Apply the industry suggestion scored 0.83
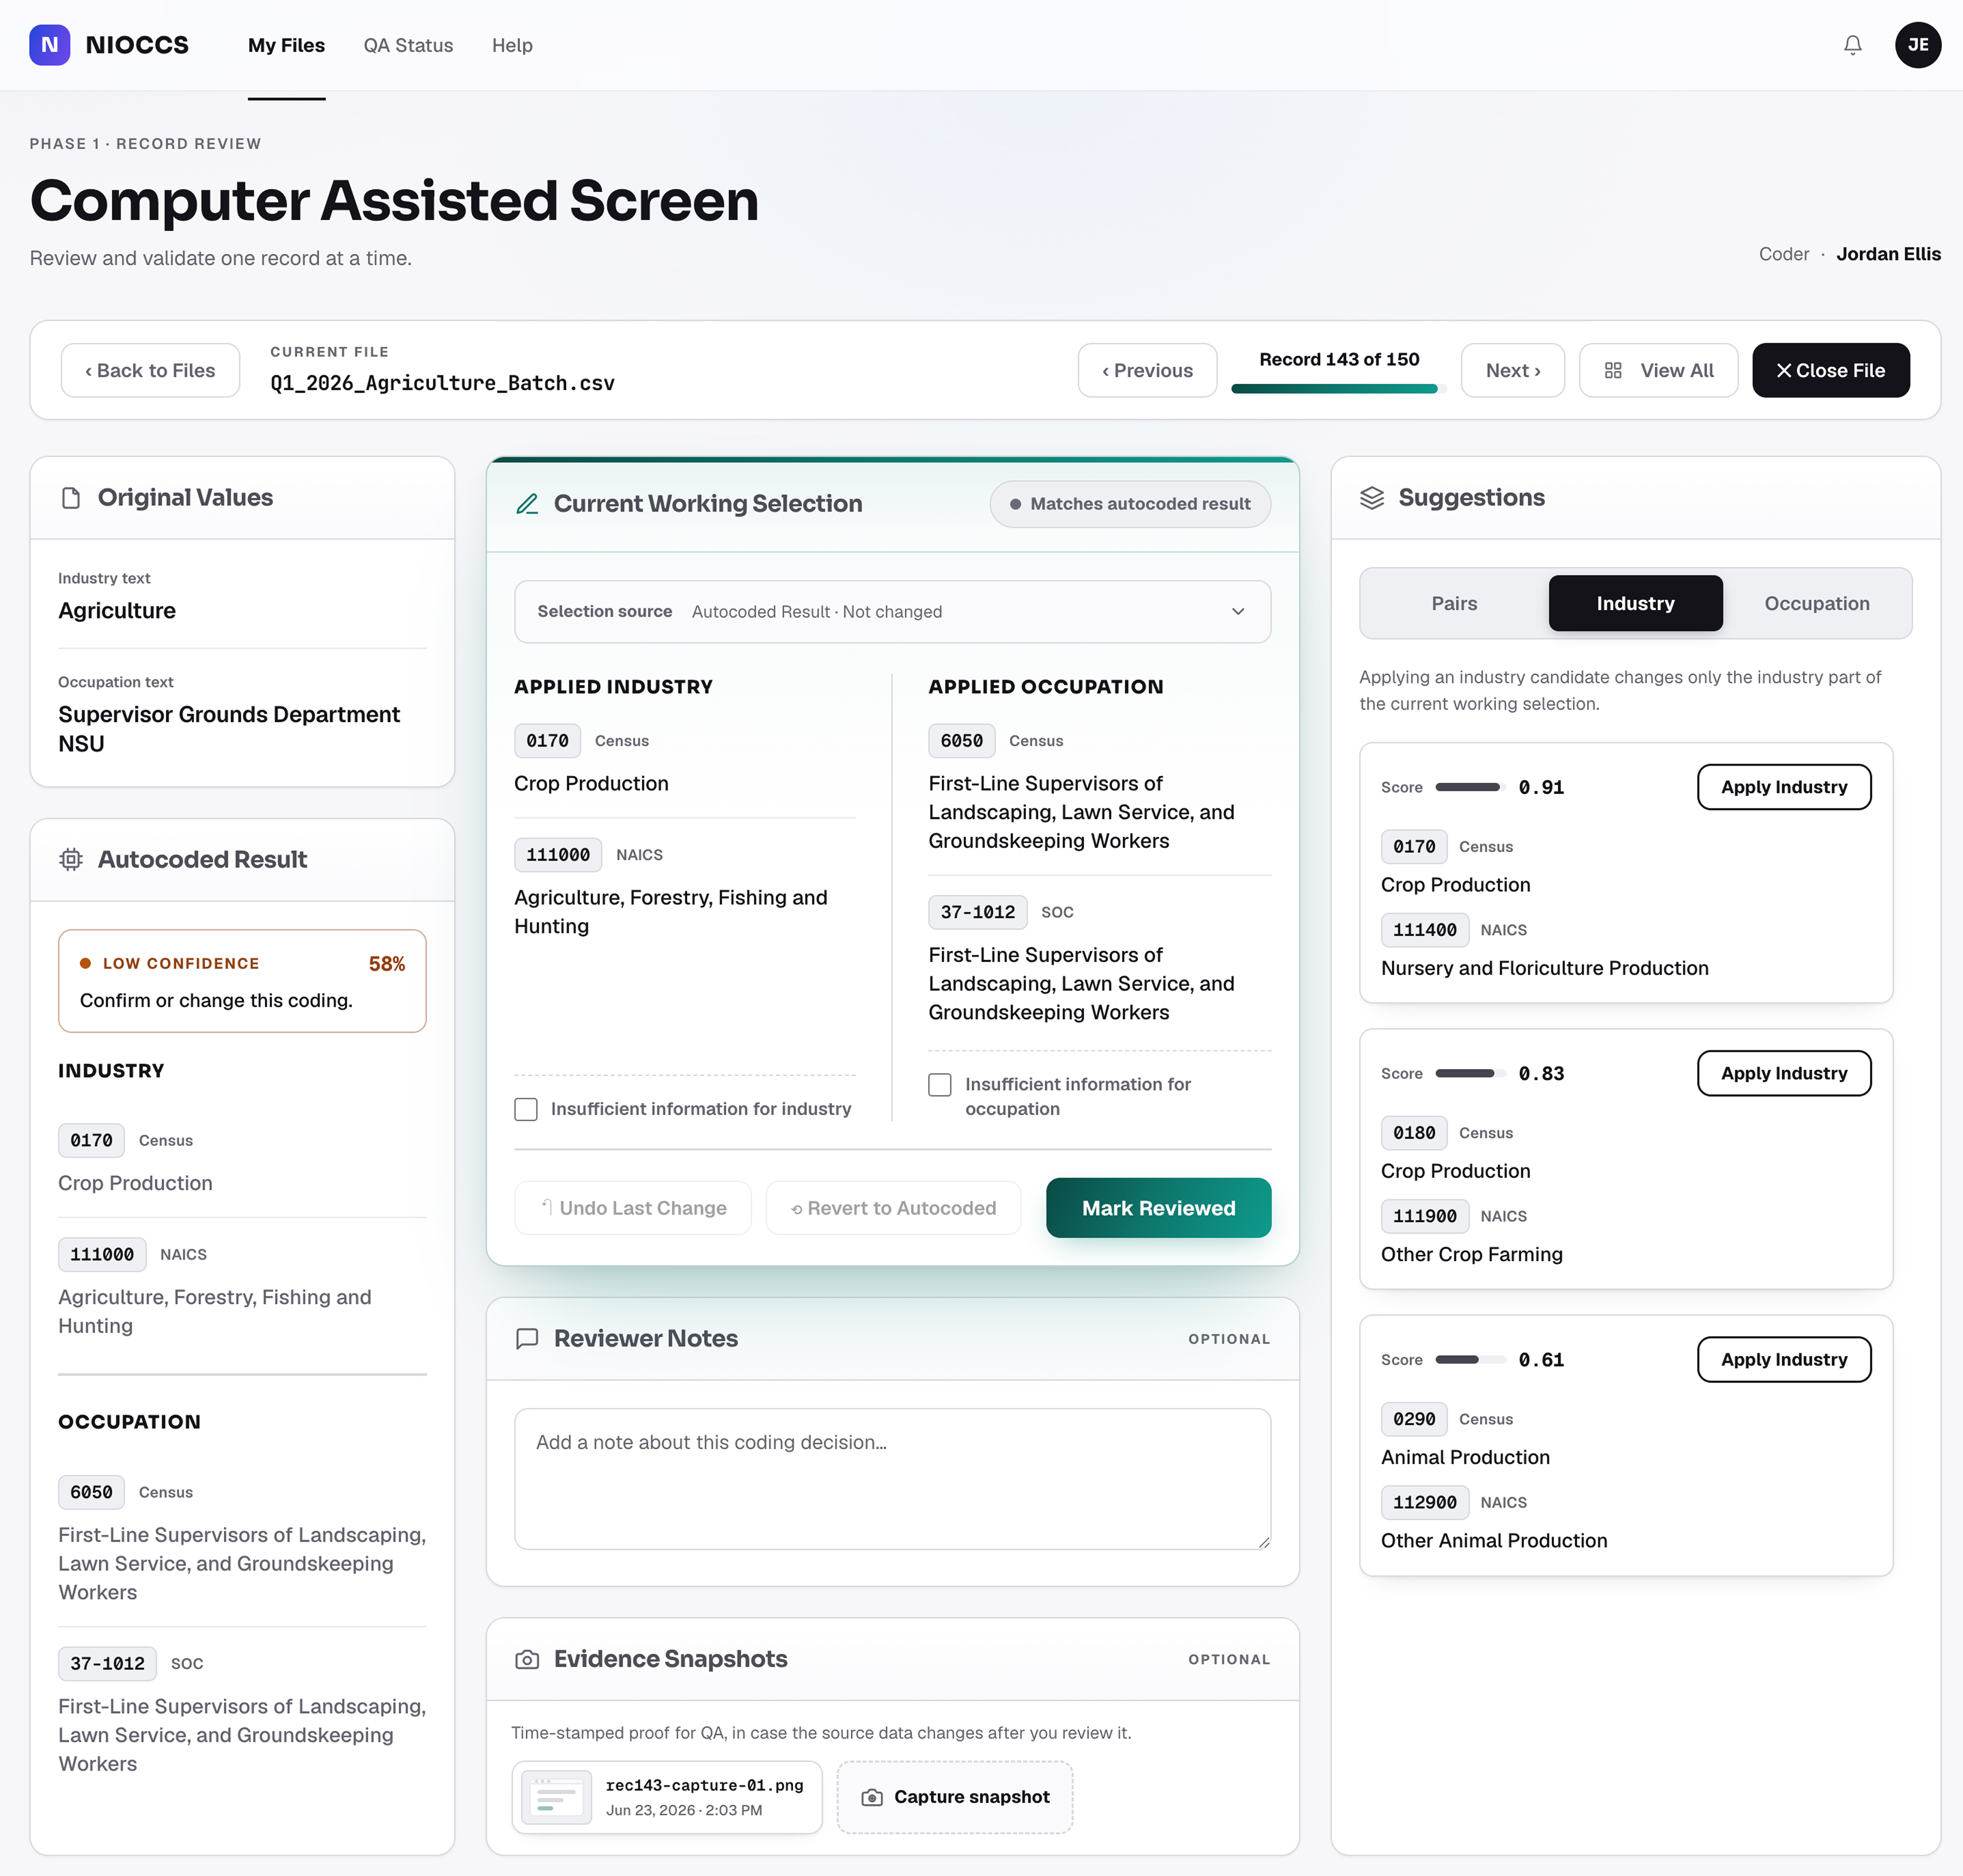The height and width of the screenshot is (1876, 1963). point(1784,1074)
